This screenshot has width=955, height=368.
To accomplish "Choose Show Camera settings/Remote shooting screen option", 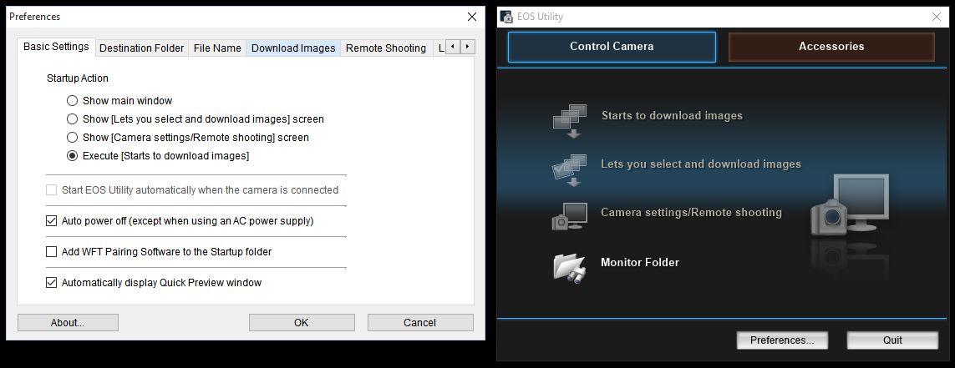I will click(x=73, y=138).
